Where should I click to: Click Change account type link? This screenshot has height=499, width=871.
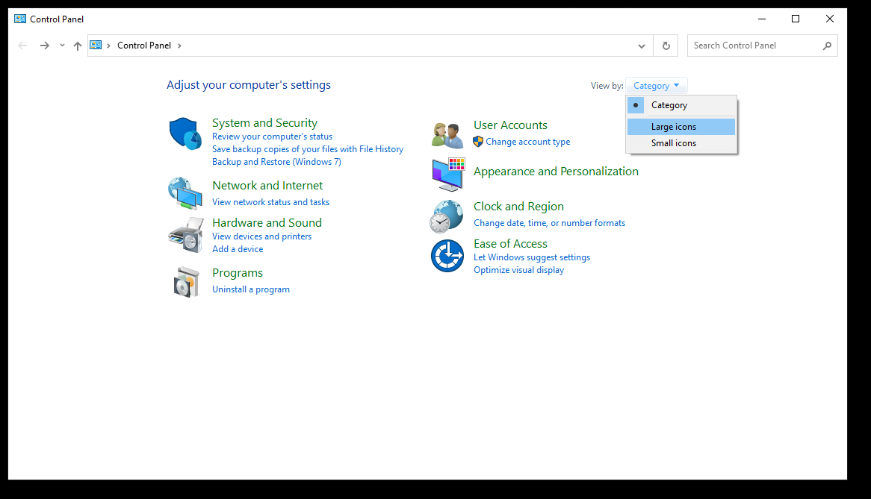pyautogui.click(x=527, y=142)
